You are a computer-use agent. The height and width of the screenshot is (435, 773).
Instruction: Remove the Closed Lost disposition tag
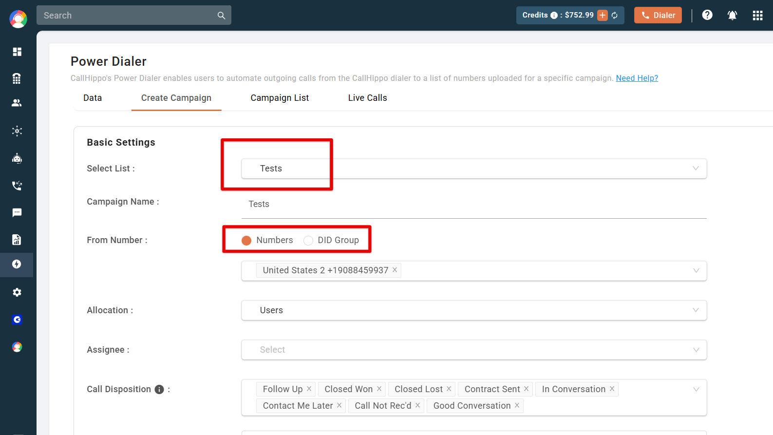pyautogui.click(x=449, y=389)
